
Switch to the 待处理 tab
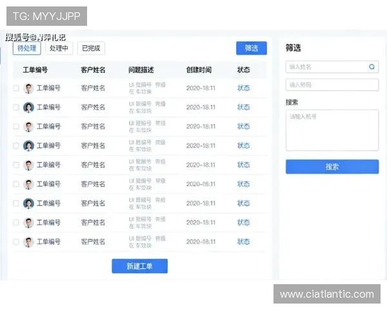[27, 48]
